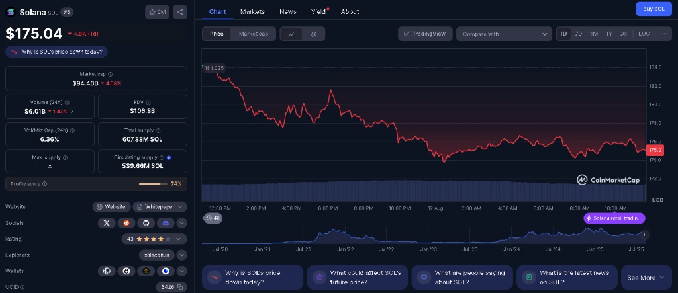Open Solana's Discord social link

click(x=165, y=223)
